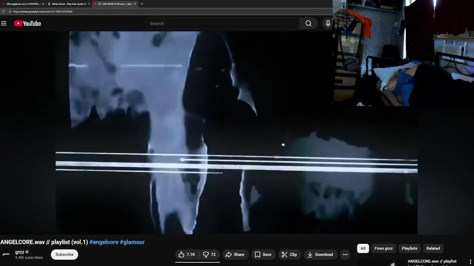Save video to a playlist

point(263,255)
